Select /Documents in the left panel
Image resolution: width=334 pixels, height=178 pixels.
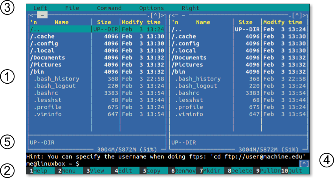click(x=48, y=57)
